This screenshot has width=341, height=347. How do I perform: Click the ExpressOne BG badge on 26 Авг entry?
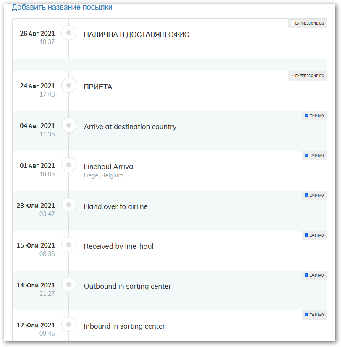click(307, 23)
